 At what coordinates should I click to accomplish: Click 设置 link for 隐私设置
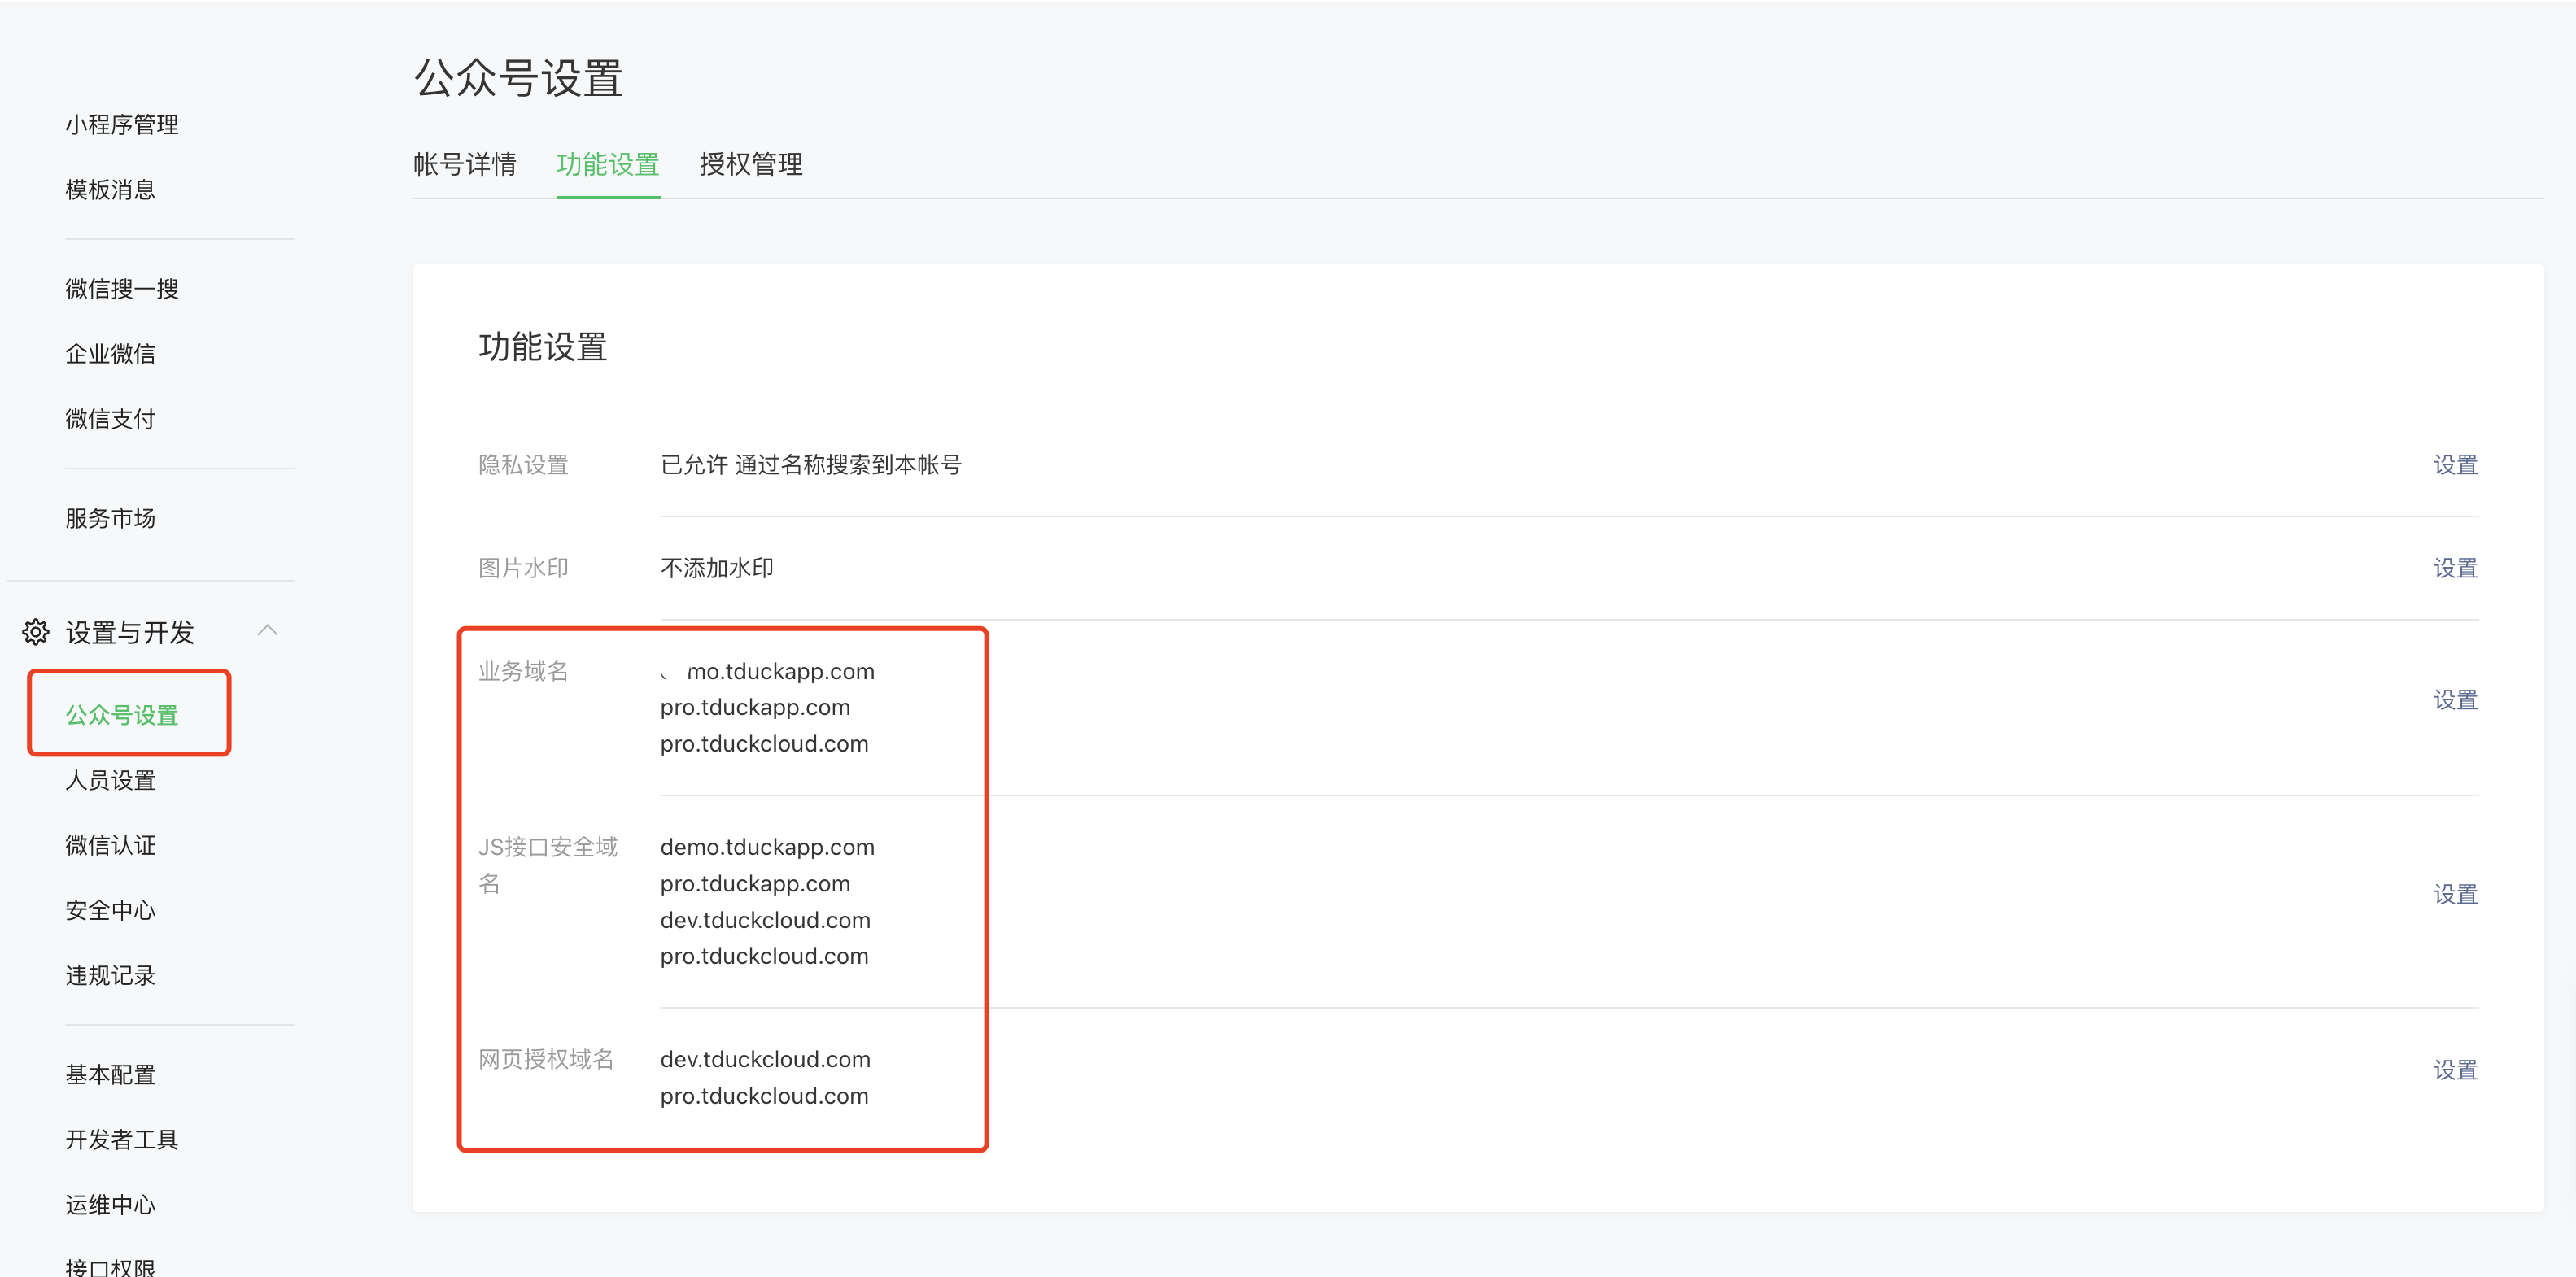point(2455,465)
